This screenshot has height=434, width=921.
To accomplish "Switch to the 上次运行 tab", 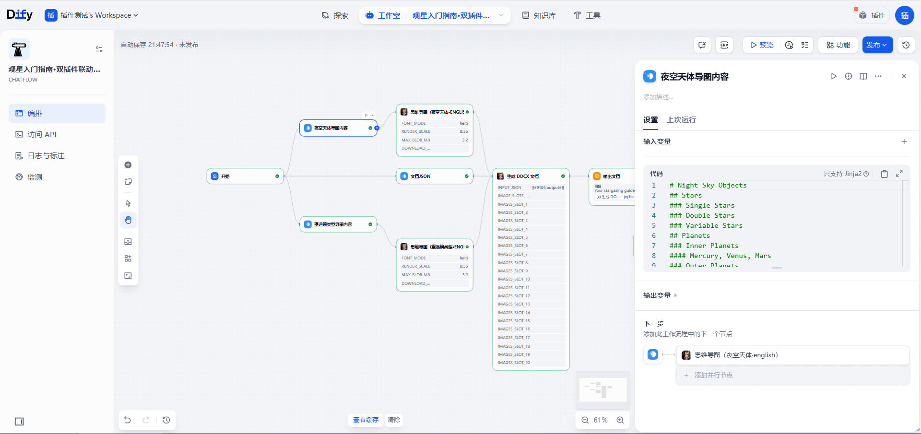I will coord(681,120).
